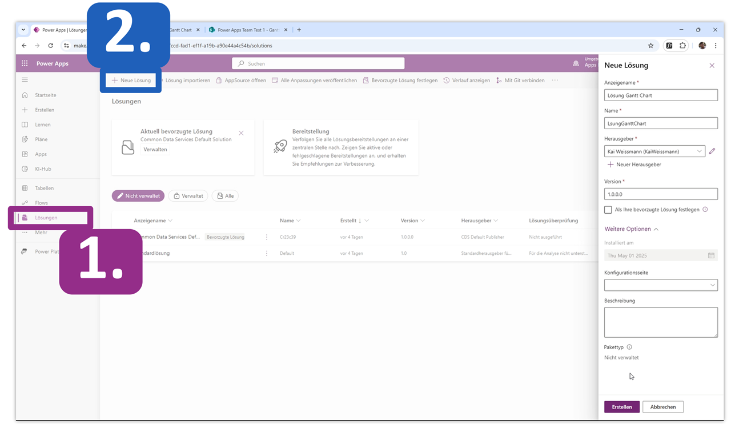Open KI-Hub in the left navigation
Screen dimensions: 731x424
click(43, 169)
